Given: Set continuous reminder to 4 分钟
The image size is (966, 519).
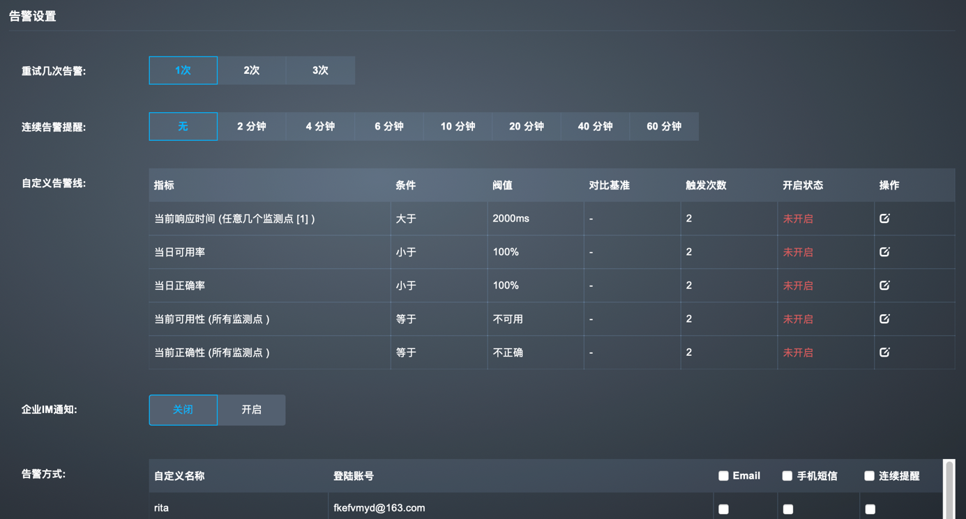Looking at the screenshot, I should click(320, 126).
